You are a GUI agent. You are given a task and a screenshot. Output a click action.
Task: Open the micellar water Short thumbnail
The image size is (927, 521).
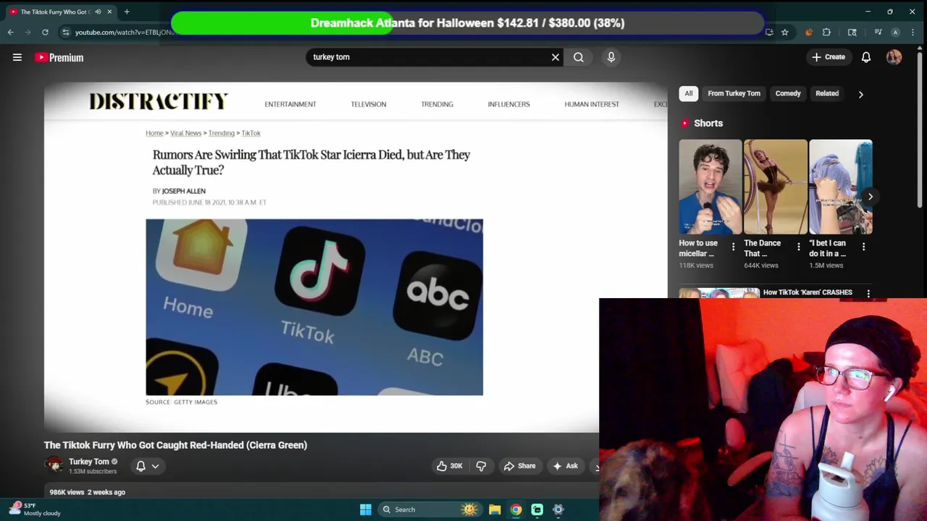coord(710,187)
